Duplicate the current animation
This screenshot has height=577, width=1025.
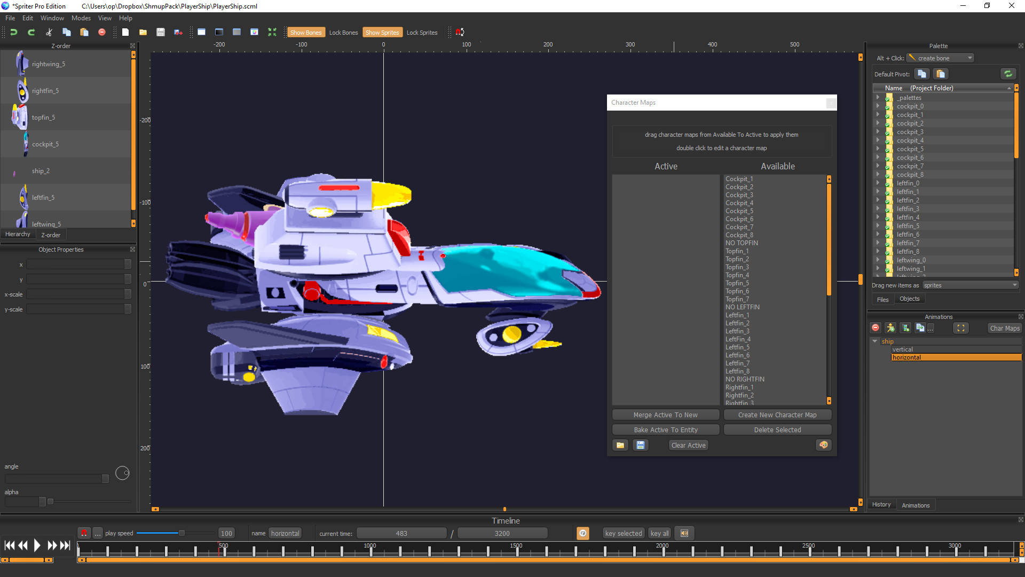click(x=920, y=328)
